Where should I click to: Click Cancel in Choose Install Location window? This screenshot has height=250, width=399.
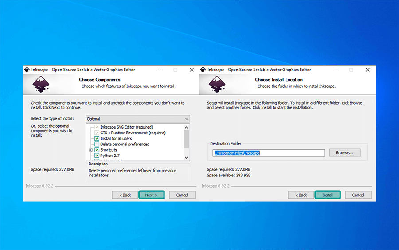(x=358, y=195)
